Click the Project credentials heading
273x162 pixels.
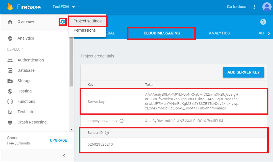click(x=97, y=56)
